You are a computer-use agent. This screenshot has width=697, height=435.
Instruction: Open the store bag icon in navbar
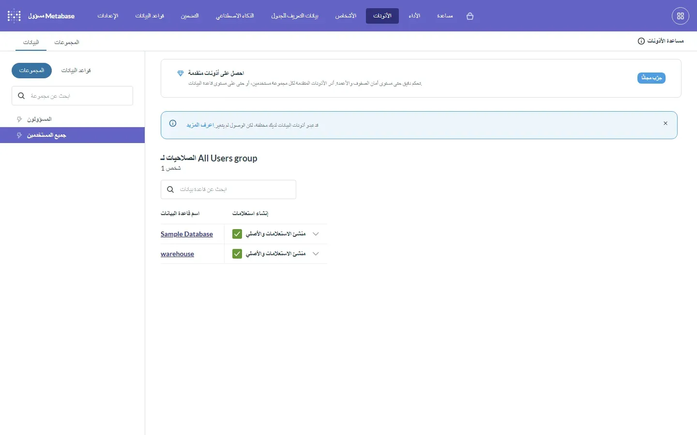click(470, 16)
